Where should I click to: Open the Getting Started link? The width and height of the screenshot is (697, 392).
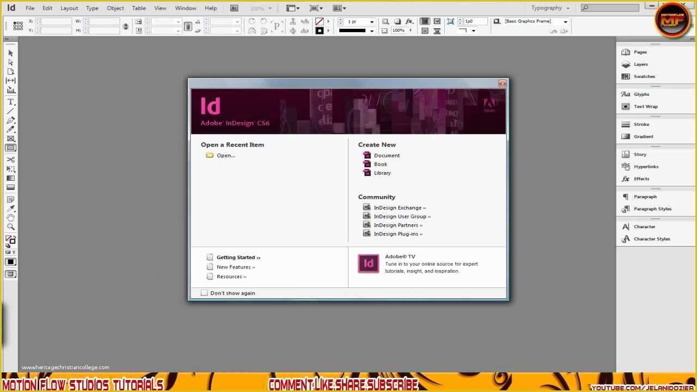coord(239,258)
